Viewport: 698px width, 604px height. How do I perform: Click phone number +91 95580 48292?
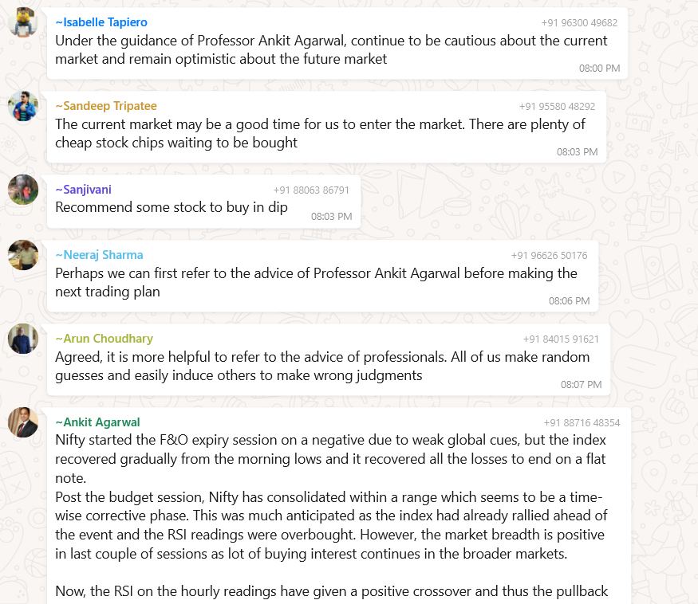click(x=557, y=106)
